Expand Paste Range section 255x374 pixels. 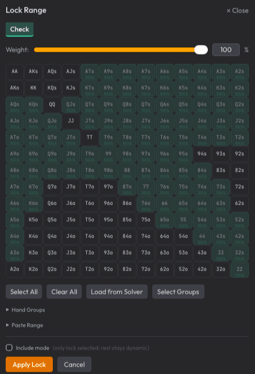pos(24,325)
